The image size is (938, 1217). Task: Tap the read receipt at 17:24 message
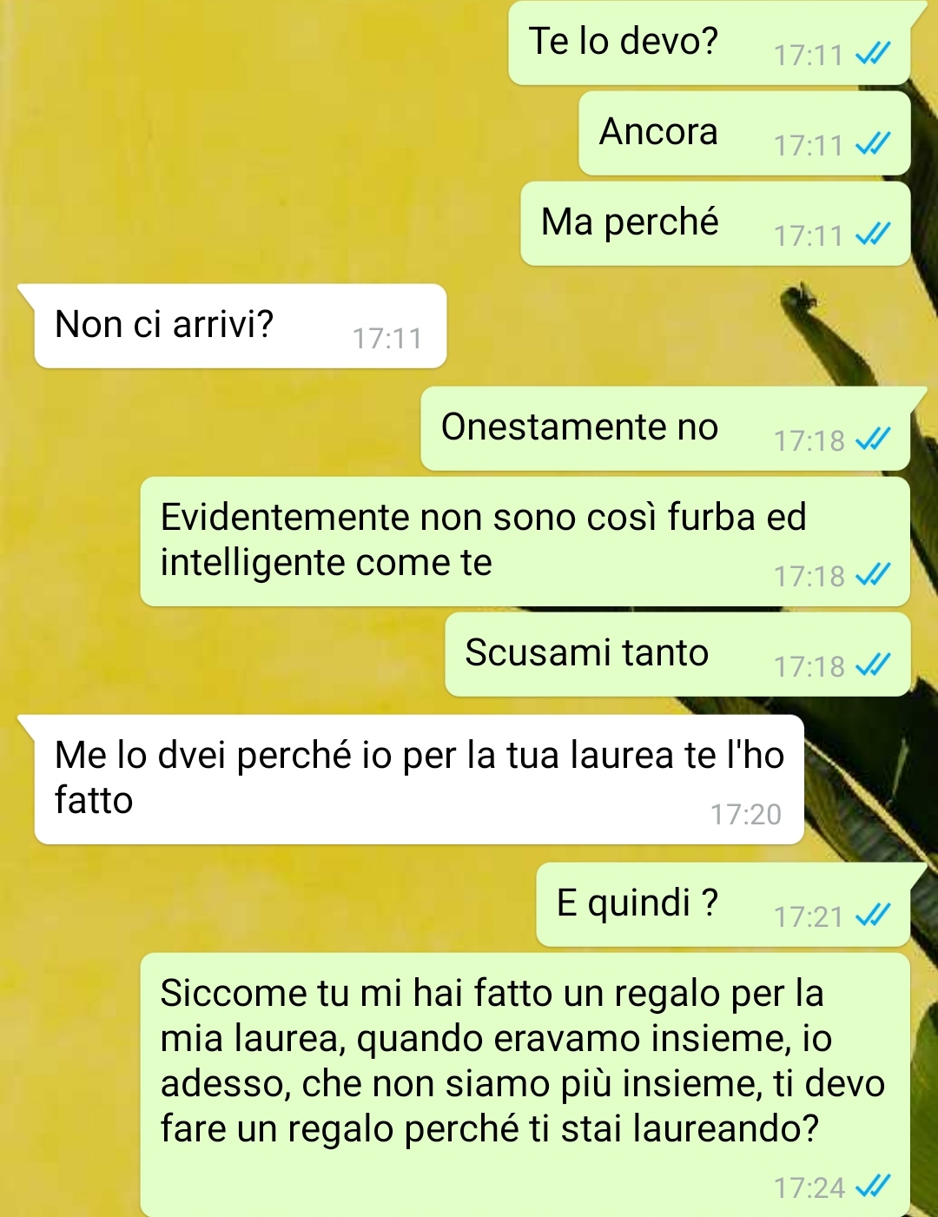tap(873, 1187)
